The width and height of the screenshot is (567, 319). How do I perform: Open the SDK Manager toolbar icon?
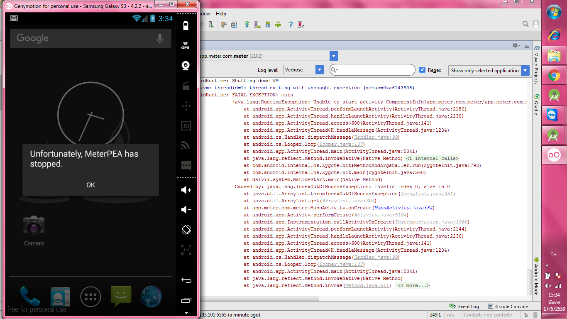268,25
